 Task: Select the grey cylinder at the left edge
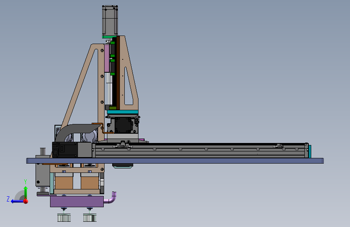point(43,171)
